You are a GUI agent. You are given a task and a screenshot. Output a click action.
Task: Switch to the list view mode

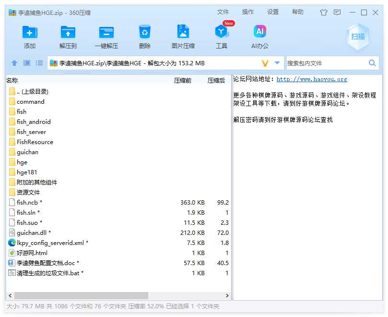(39, 63)
